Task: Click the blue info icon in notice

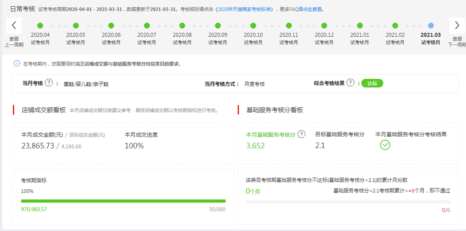Action: coord(16,64)
